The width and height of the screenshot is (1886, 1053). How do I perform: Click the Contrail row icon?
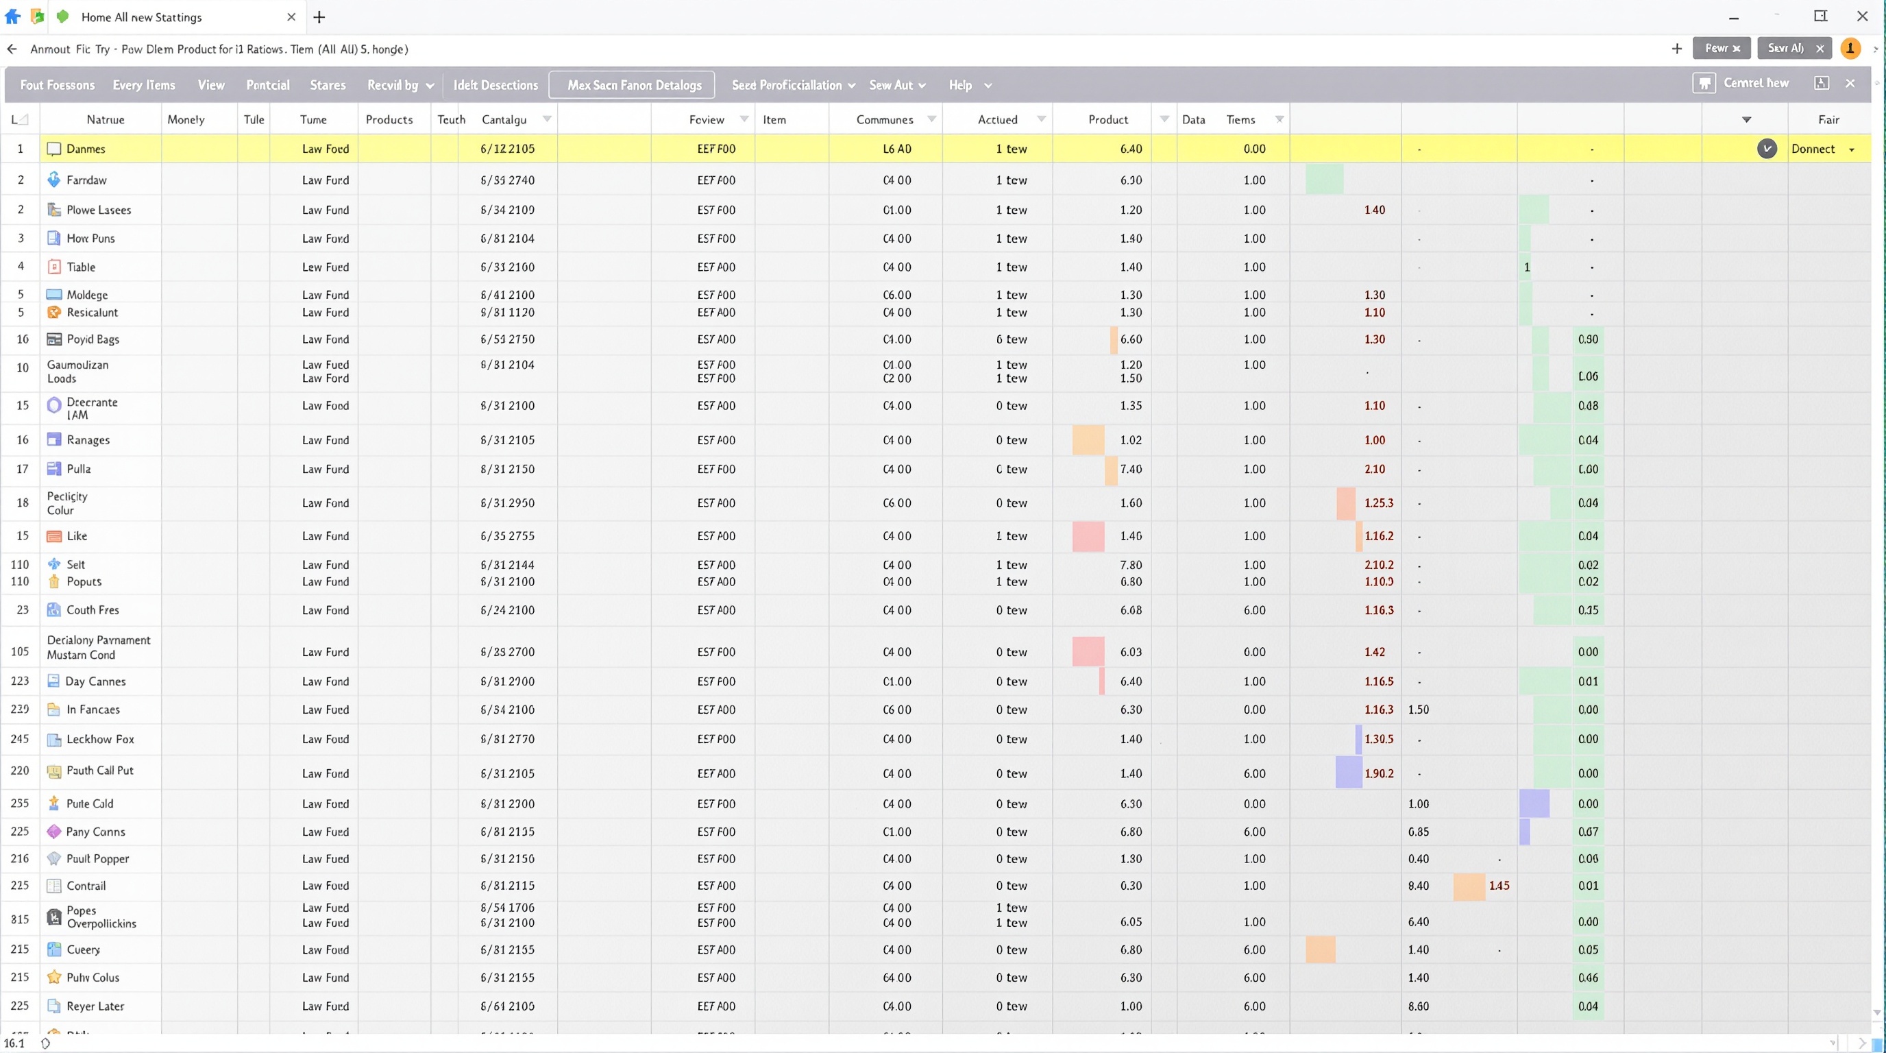[x=53, y=885]
